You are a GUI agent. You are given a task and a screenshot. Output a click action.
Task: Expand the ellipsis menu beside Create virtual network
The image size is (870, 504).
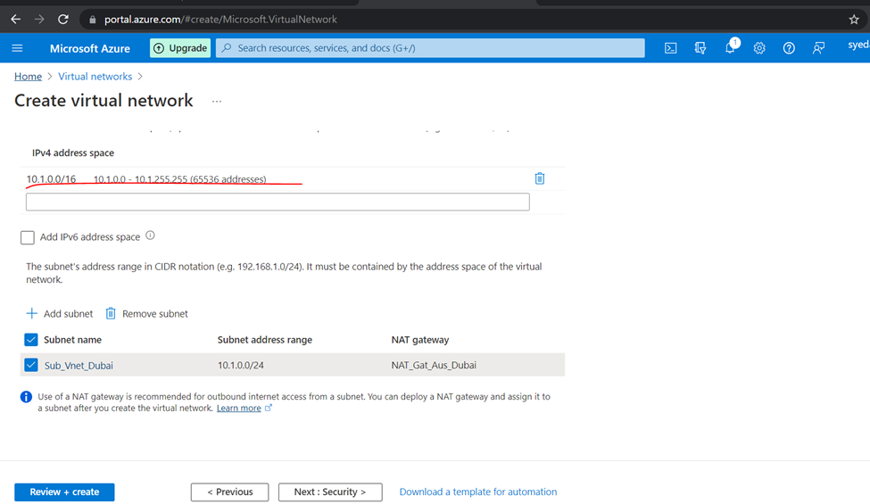(216, 102)
